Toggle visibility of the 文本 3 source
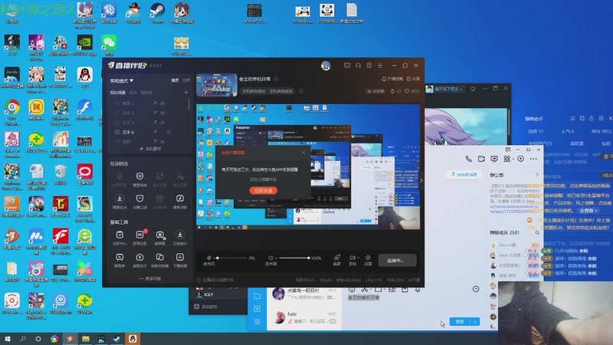Viewport: 613px width, 345px height. 162,113
